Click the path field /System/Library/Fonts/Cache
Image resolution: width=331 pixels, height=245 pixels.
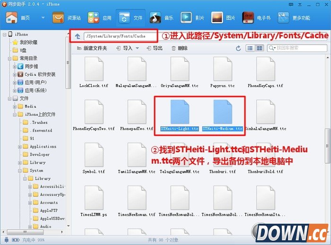click(120, 36)
